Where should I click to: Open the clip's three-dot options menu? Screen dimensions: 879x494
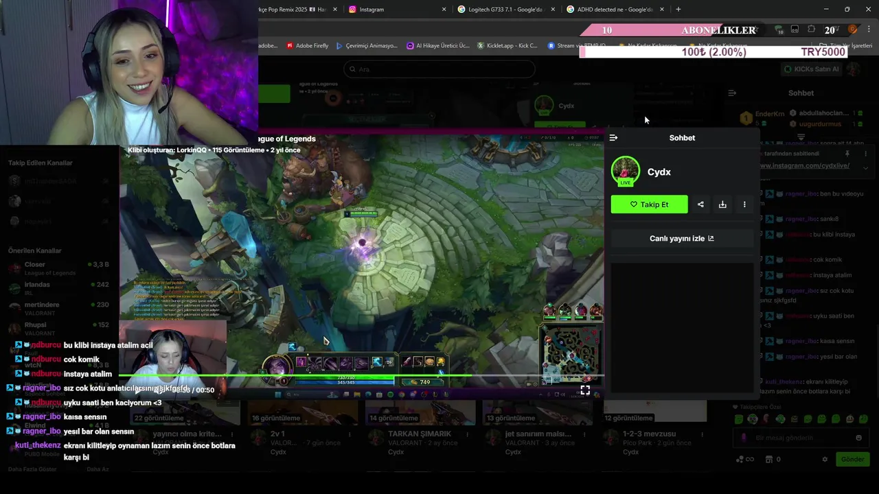coord(744,204)
